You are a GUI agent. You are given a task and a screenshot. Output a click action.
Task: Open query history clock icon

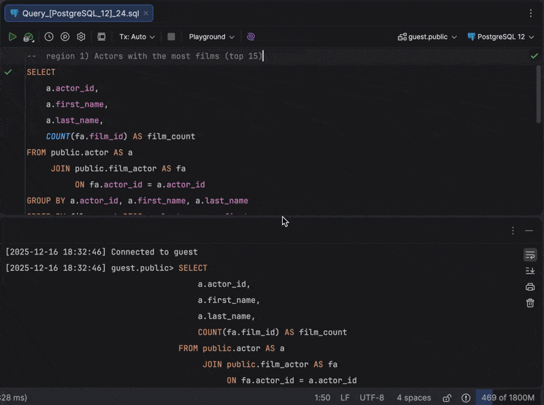pyautogui.click(x=49, y=37)
